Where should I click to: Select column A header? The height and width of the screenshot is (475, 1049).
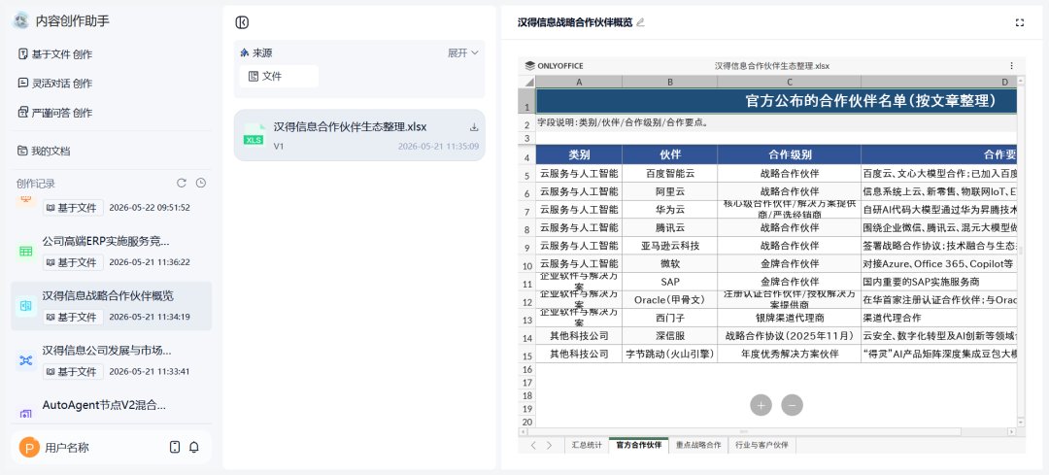click(x=579, y=82)
